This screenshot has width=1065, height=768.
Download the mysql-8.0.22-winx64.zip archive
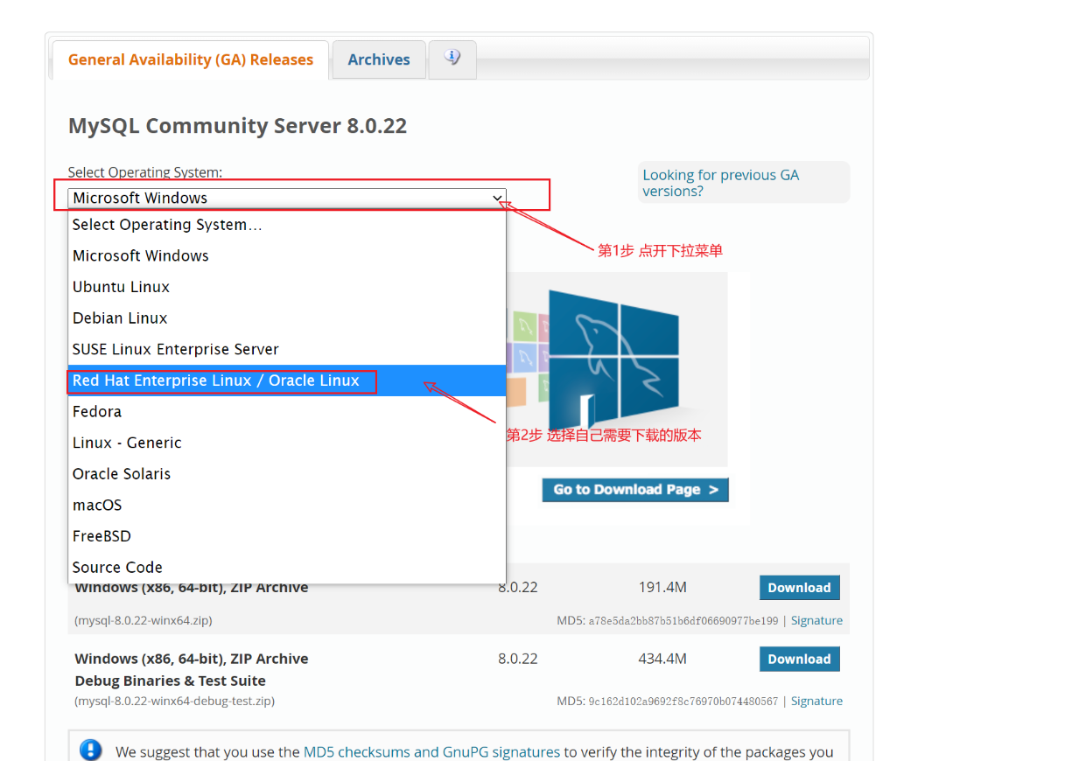pyautogui.click(x=799, y=588)
